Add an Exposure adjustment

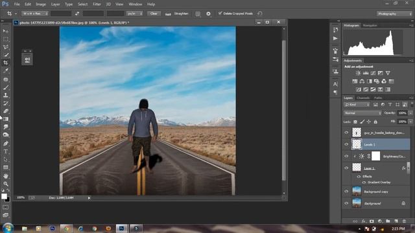[x=381, y=73]
